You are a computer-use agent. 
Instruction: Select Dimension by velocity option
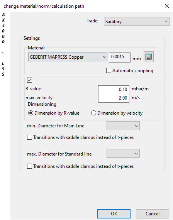tap(93, 113)
